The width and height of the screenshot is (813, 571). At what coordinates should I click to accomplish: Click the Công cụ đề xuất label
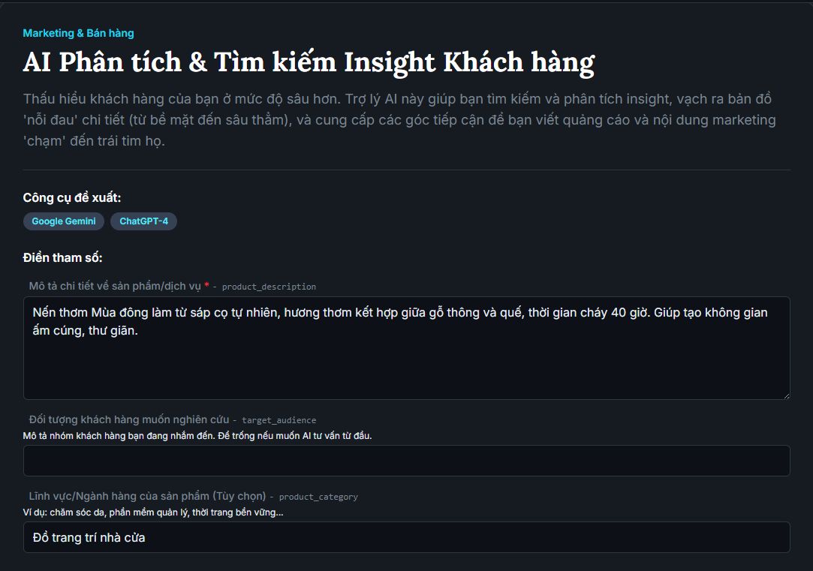pyautogui.click(x=72, y=197)
